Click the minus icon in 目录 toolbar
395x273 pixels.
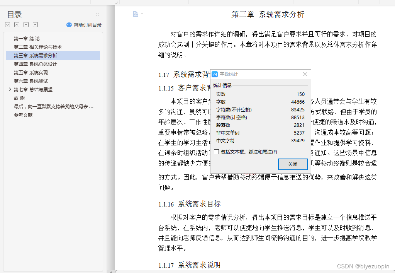click(x=35, y=24)
